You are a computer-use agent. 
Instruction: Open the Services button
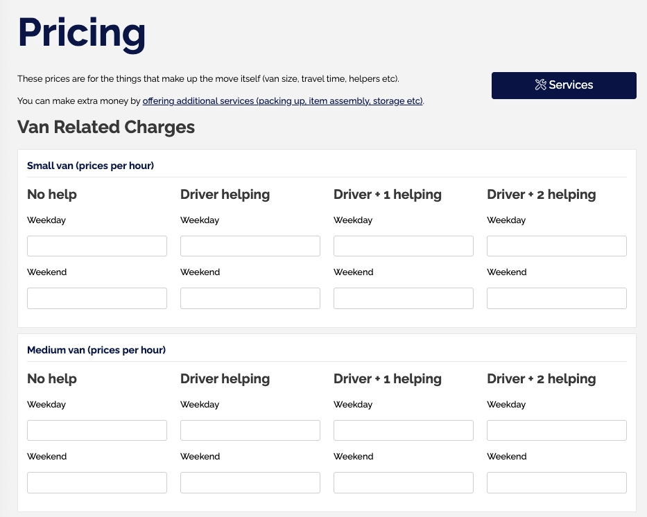tap(564, 85)
